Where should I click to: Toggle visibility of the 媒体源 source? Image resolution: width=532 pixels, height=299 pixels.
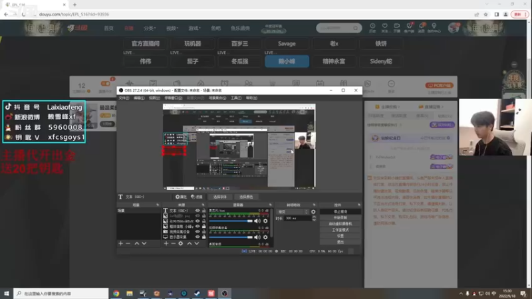tap(198, 226)
